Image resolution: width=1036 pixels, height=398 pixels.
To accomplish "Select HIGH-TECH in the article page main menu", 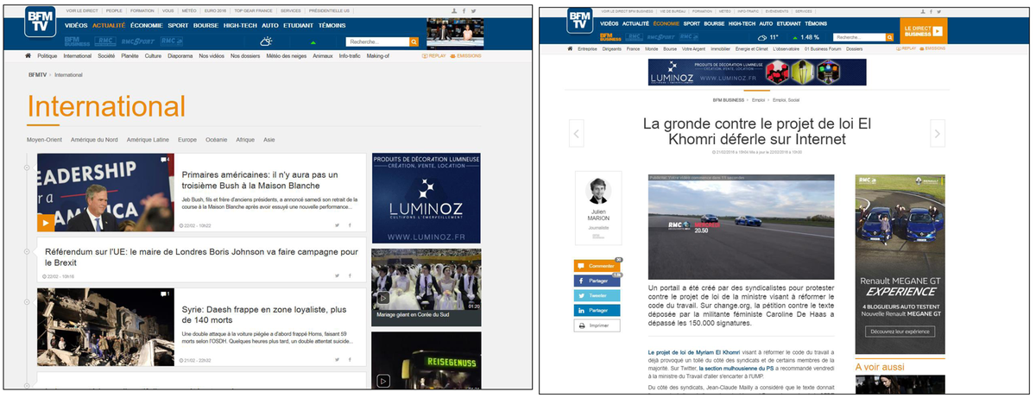I will point(743,23).
